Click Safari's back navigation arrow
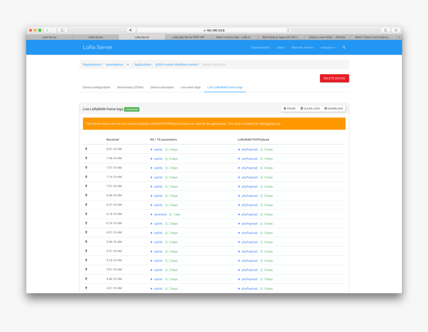Image resolution: width=428 pixels, height=332 pixels. tap(47, 30)
